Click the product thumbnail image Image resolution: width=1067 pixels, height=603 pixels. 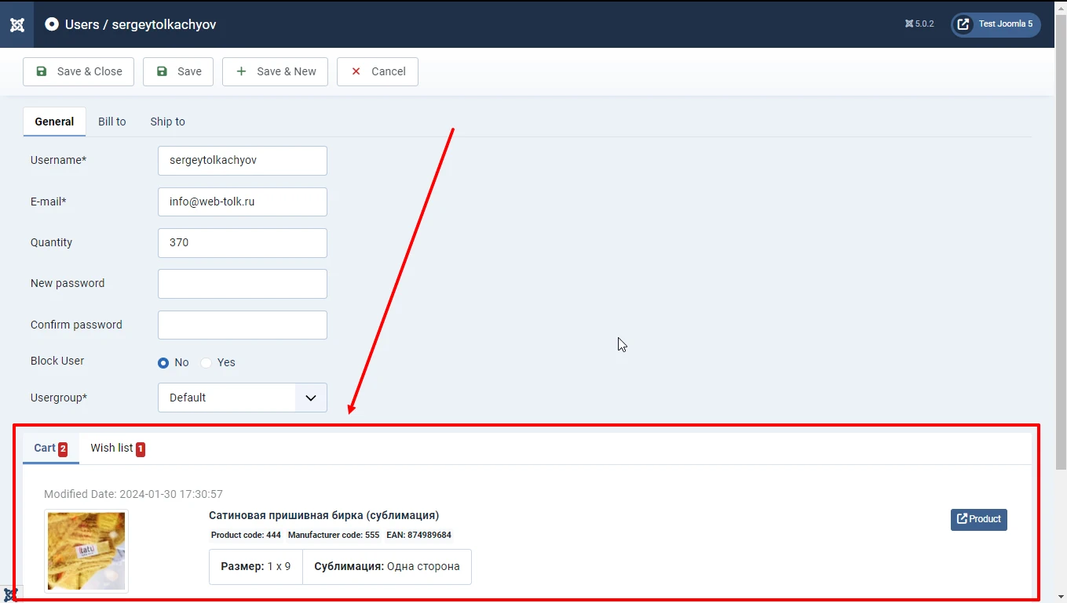point(86,551)
